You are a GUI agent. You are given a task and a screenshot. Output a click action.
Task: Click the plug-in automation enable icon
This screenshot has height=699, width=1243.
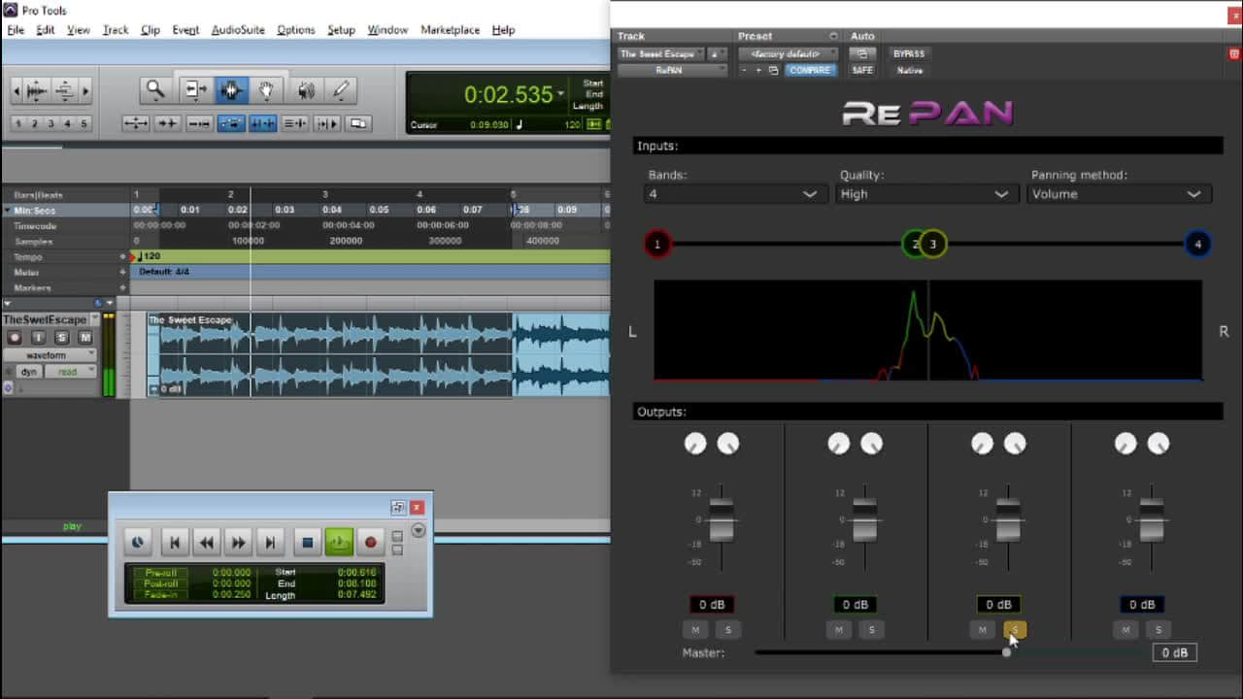point(861,53)
